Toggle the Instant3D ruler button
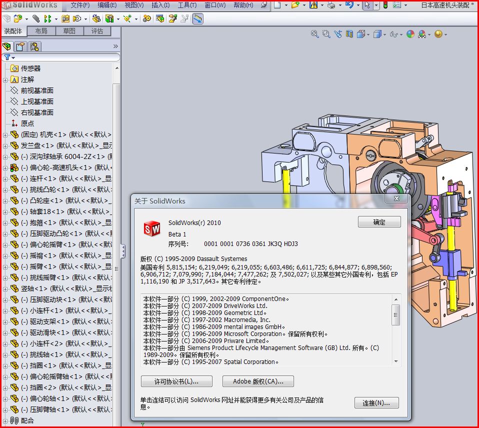479x428 pixels. tap(197, 19)
